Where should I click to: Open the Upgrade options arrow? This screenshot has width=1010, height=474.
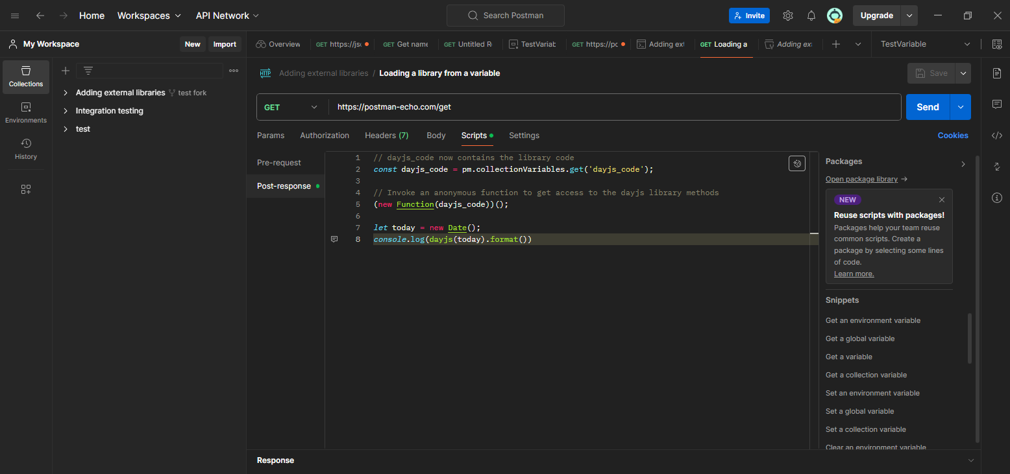(x=909, y=16)
